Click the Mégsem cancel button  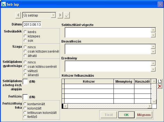pos(144,115)
